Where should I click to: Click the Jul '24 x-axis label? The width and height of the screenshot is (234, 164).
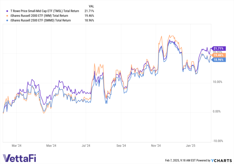[x=86, y=146]
